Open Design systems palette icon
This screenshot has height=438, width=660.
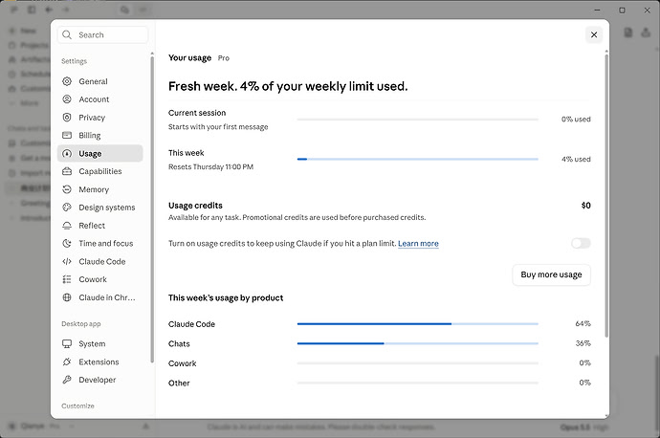coord(67,207)
